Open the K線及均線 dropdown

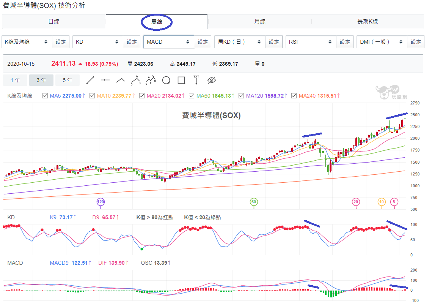27,42
